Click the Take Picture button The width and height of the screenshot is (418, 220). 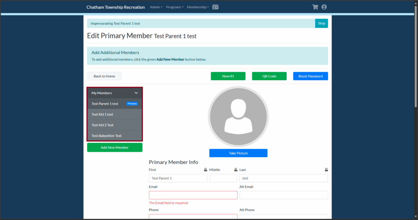coord(238,153)
